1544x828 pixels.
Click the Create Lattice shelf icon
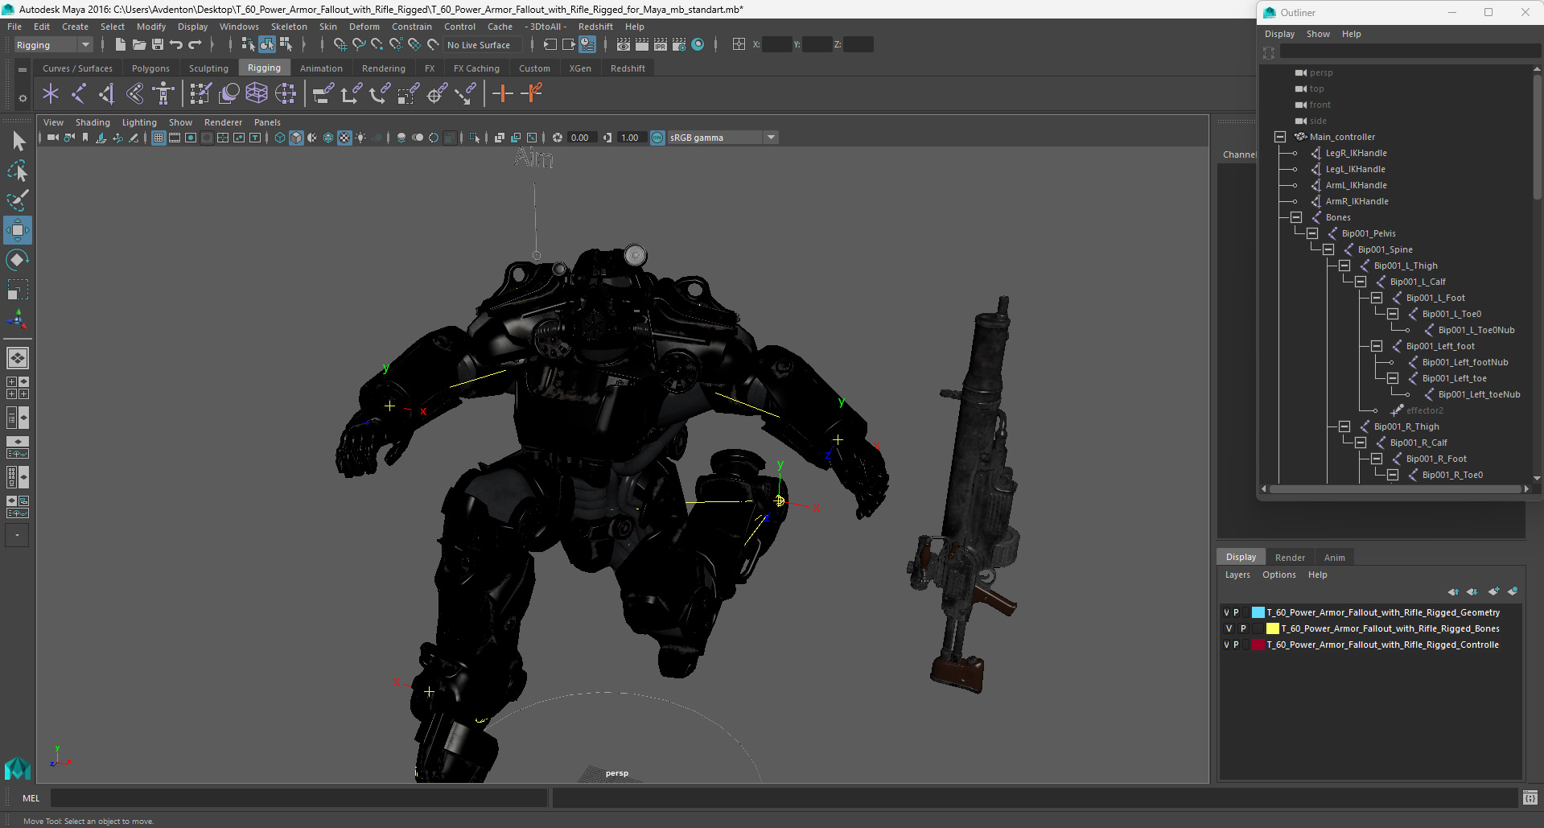coord(257,94)
